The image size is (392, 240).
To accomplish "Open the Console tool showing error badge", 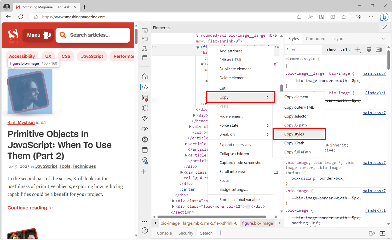I will [x=145, y=98].
